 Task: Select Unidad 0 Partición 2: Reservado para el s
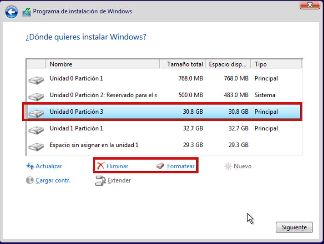tap(165, 95)
